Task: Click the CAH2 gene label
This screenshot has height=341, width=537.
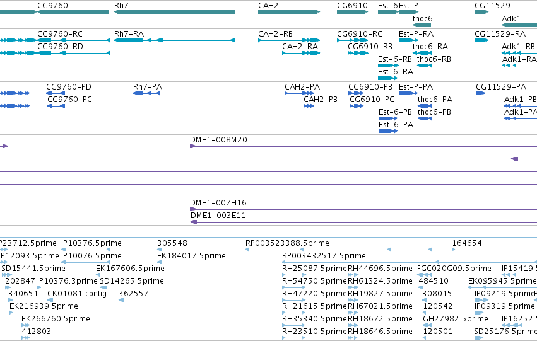Action: point(268,6)
